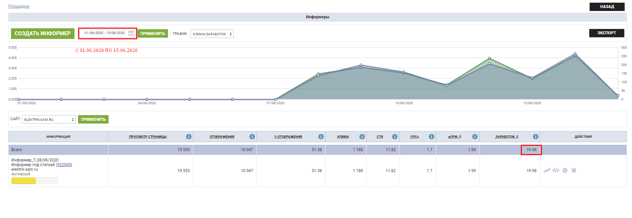The height and width of the screenshot is (218, 632).
Task: Open settings gear for Информер_7
Action: tap(565, 170)
